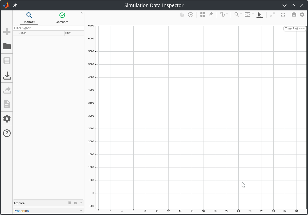Click the pin icon in title bar
The height and width of the screenshot is (215, 308).
click(15, 5)
